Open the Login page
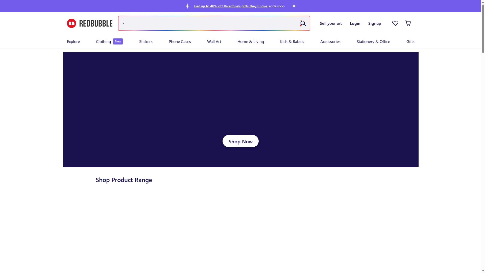 coord(355,23)
